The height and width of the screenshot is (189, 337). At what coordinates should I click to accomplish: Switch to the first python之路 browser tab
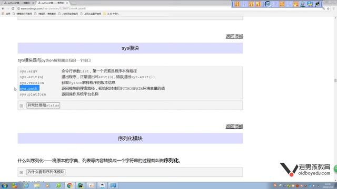(18, 3)
